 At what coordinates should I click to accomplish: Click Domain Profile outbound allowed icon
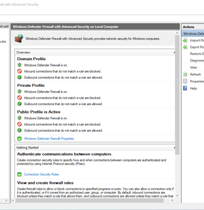click(x=20, y=77)
